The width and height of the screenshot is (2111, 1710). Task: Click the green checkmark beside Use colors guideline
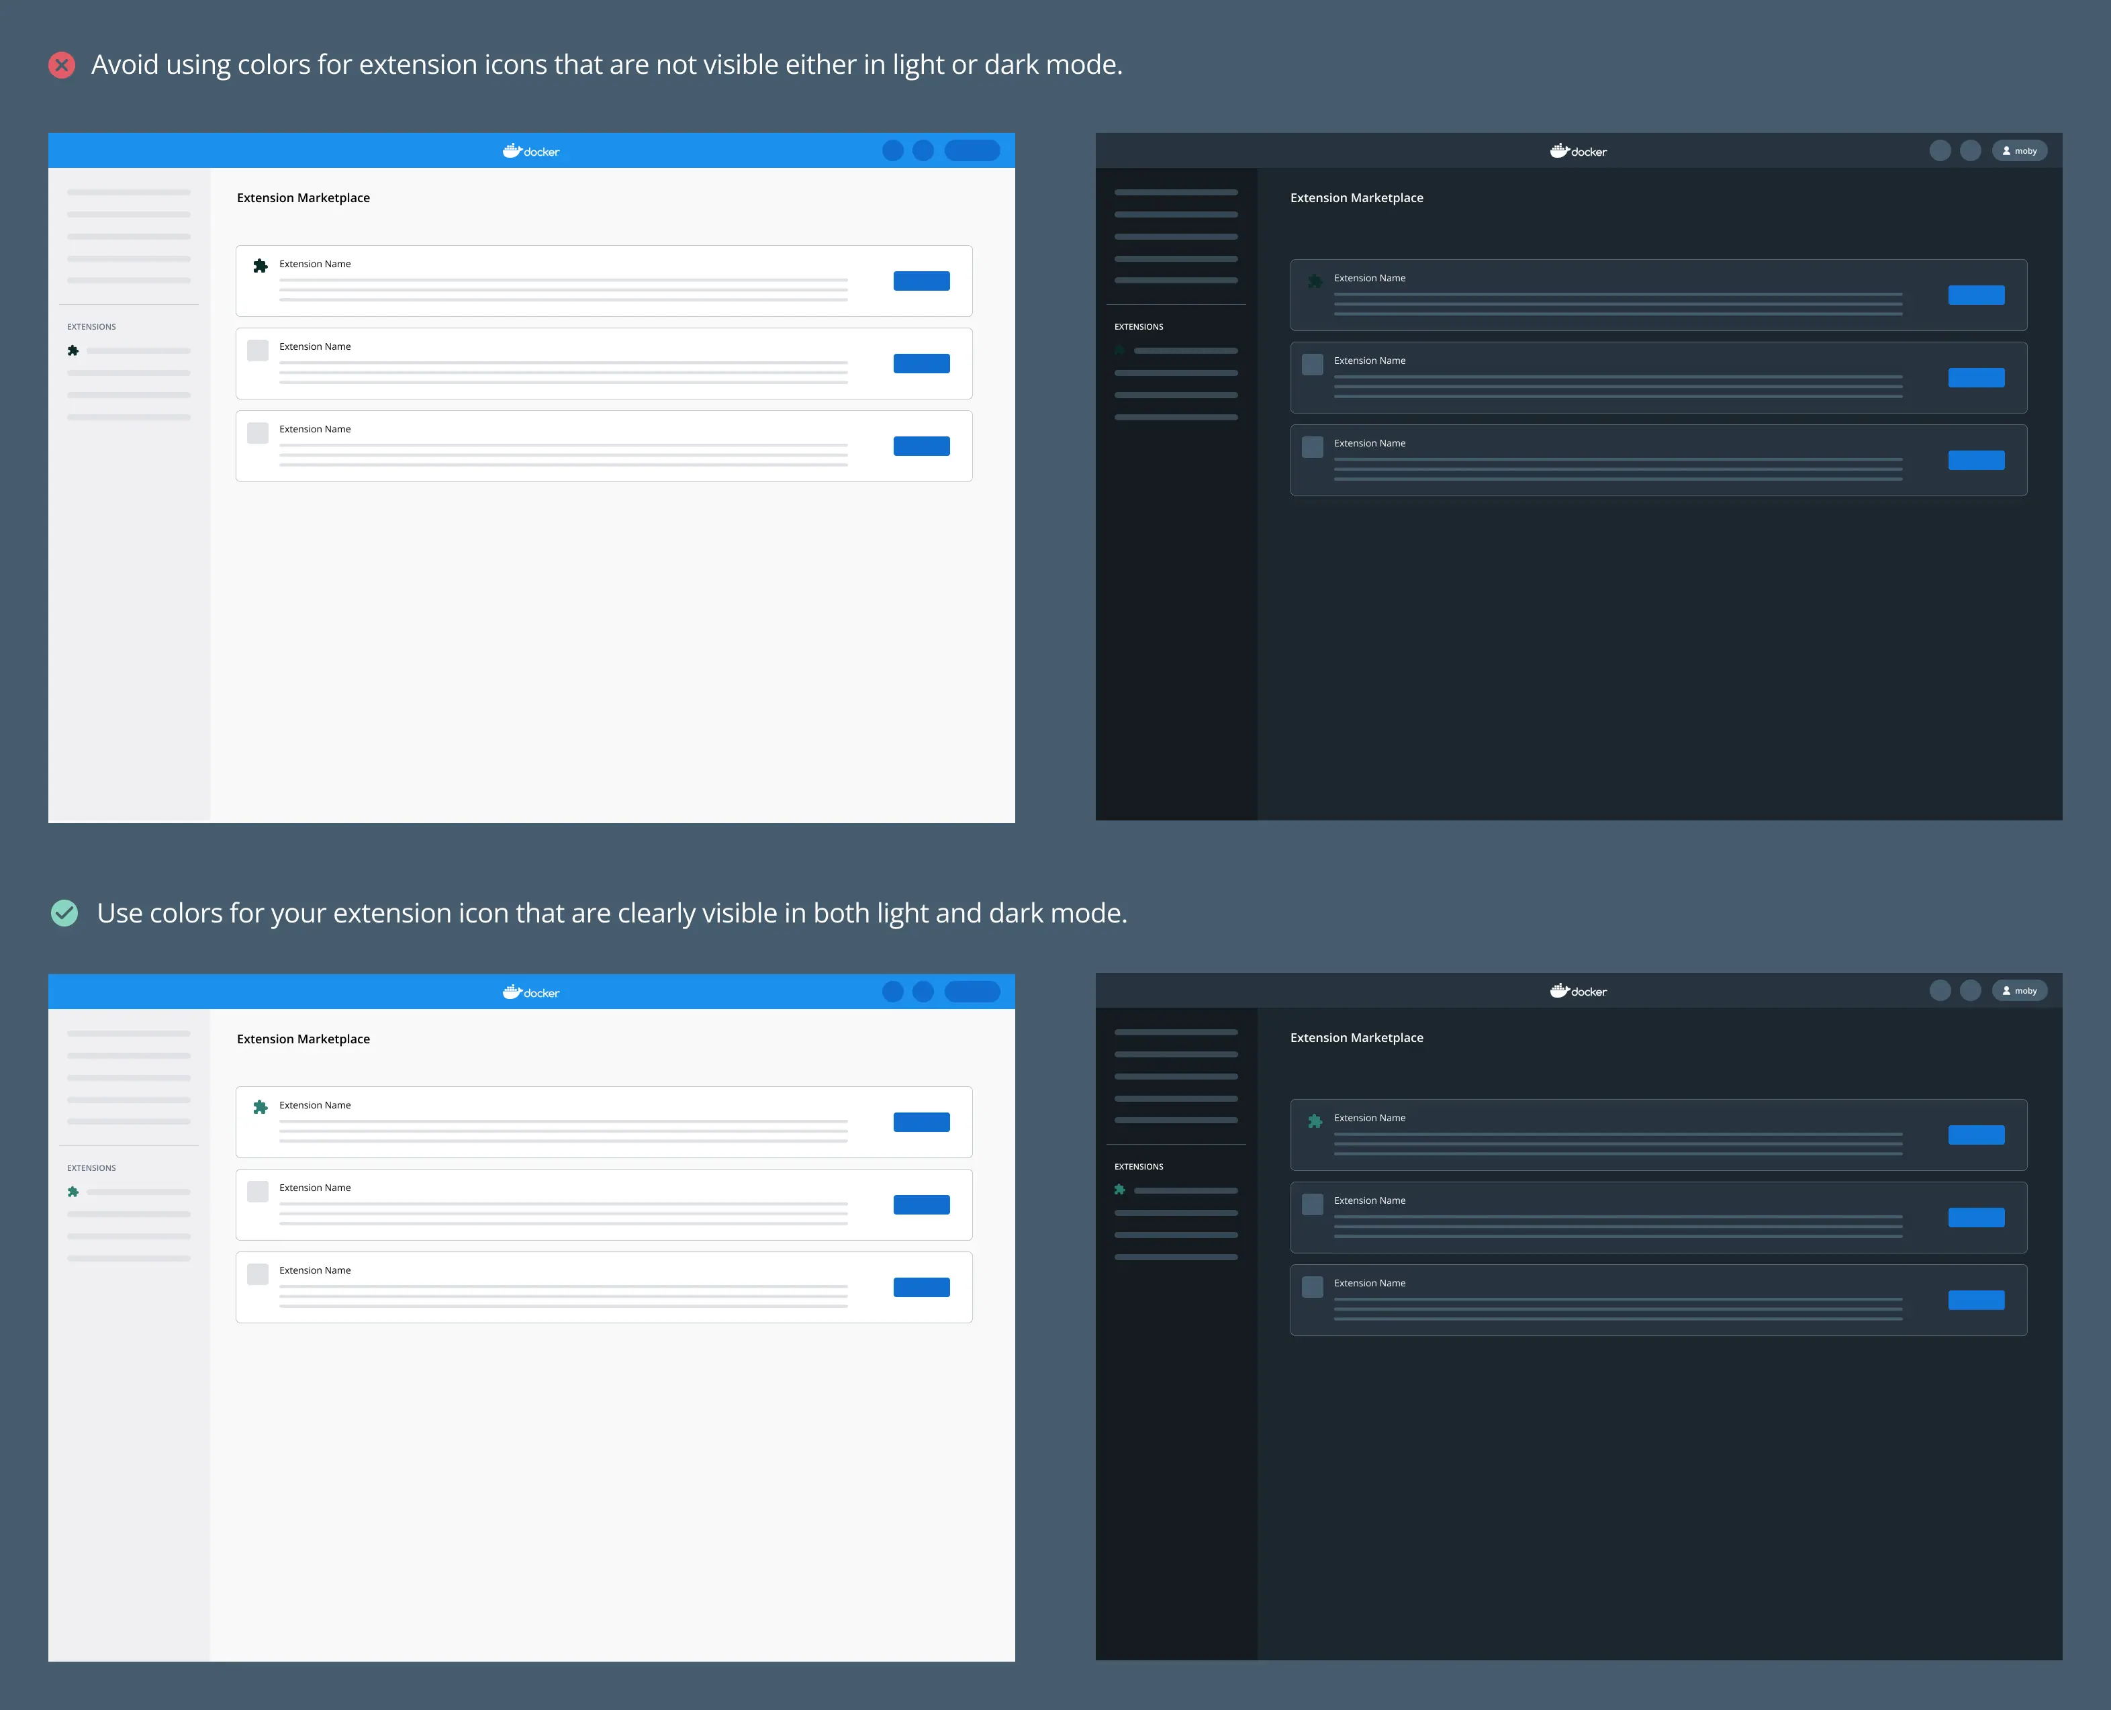point(64,913)
